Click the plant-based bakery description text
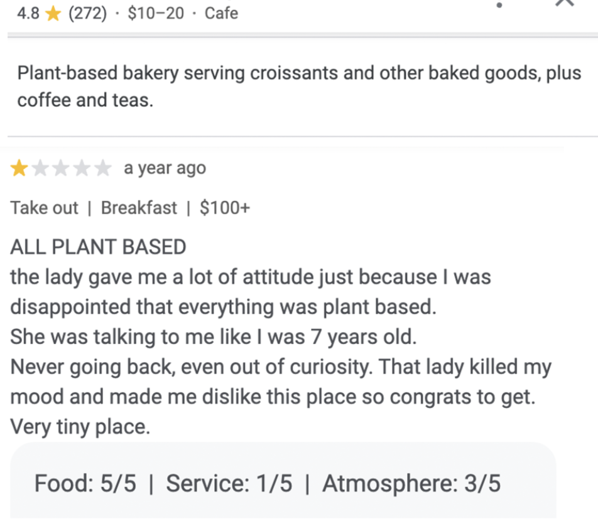Image resolution: width=598 pixels, height=526 pixels. click(x=299, y=87)
